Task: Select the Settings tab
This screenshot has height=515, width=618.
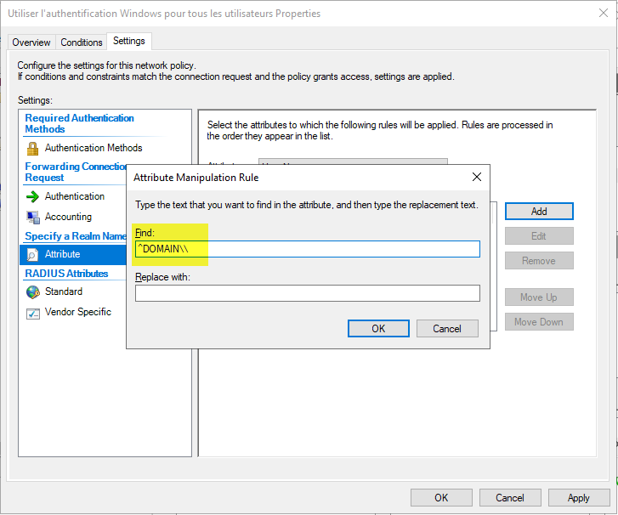Action: pos(129,41)
